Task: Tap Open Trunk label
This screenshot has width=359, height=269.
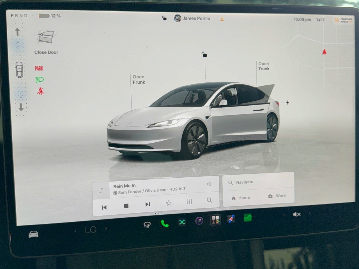Action: 264,66
